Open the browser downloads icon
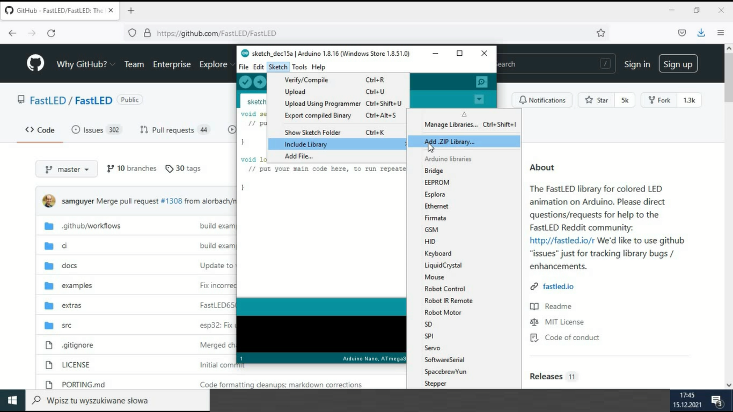The width and height of the screenshot is (733, 412). pos(701,33)
